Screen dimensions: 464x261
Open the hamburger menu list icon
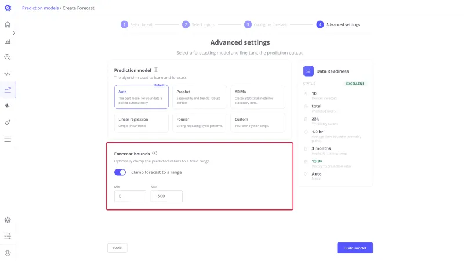click(8, 139)
